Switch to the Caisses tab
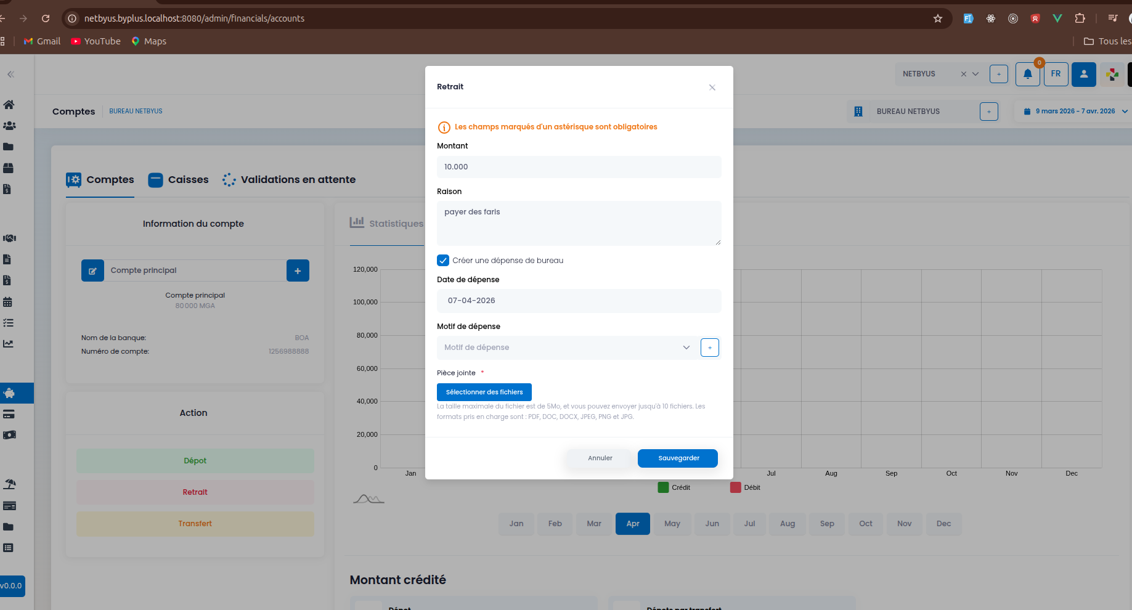1132x610 pixels. click(179, 180)
